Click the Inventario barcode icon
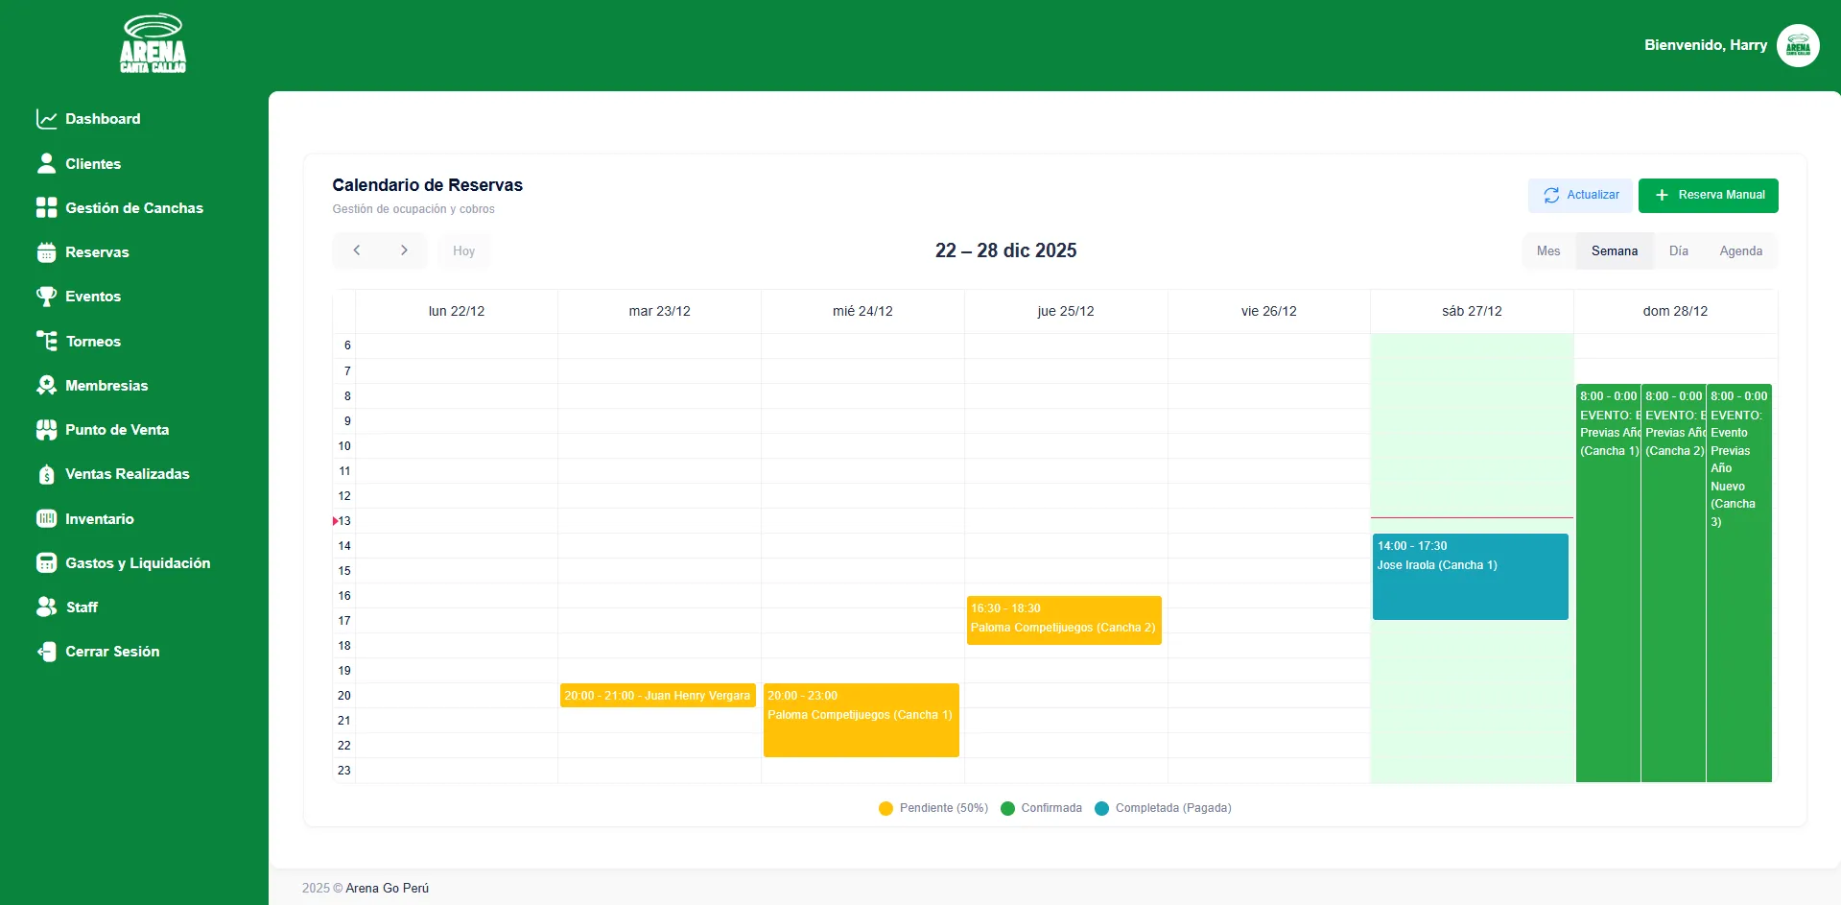The image size is (1841, 905). pyautogui.click(x=46, y=519)
